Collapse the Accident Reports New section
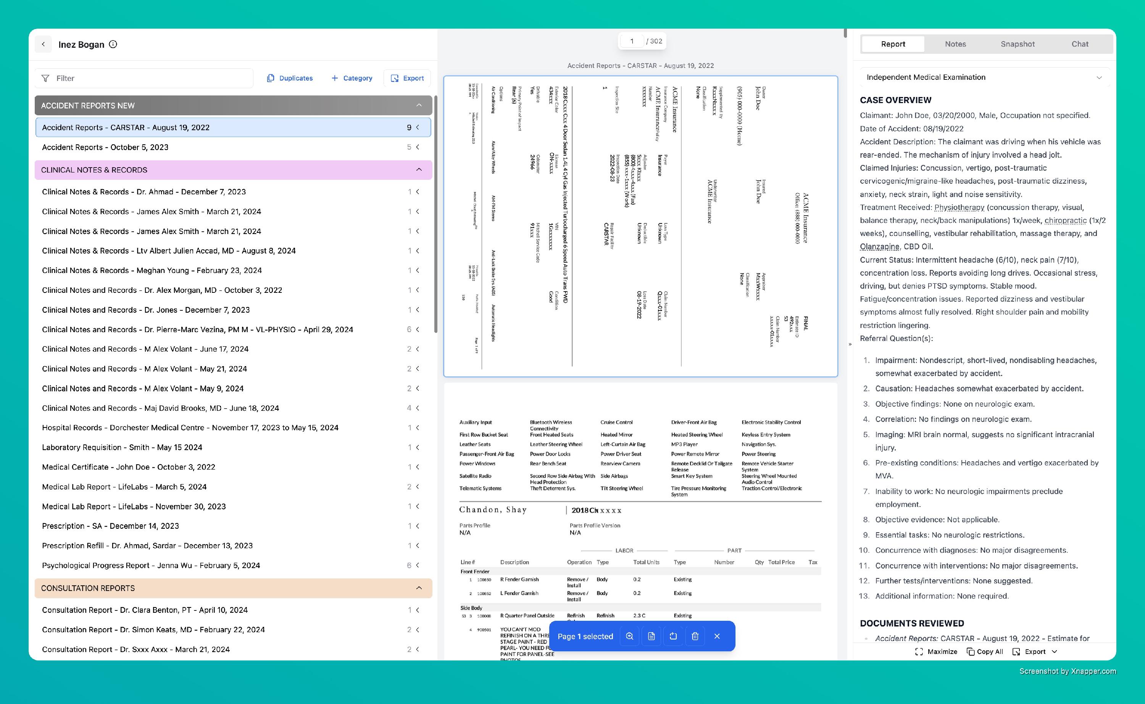Viewport: 1145px width, 704px height. point(418,105)
